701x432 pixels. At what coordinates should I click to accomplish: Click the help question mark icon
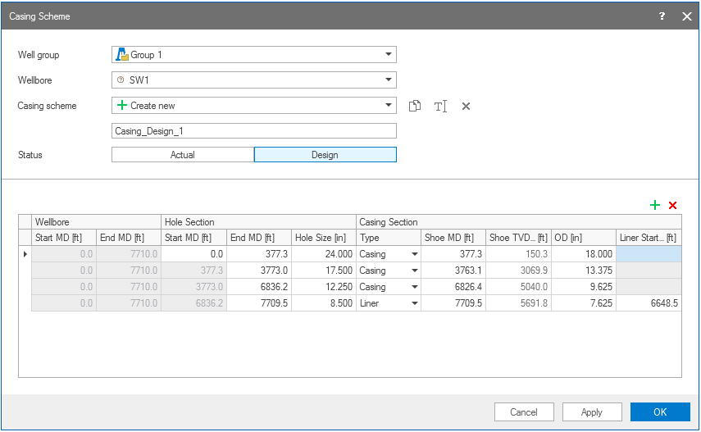[662, 16]
